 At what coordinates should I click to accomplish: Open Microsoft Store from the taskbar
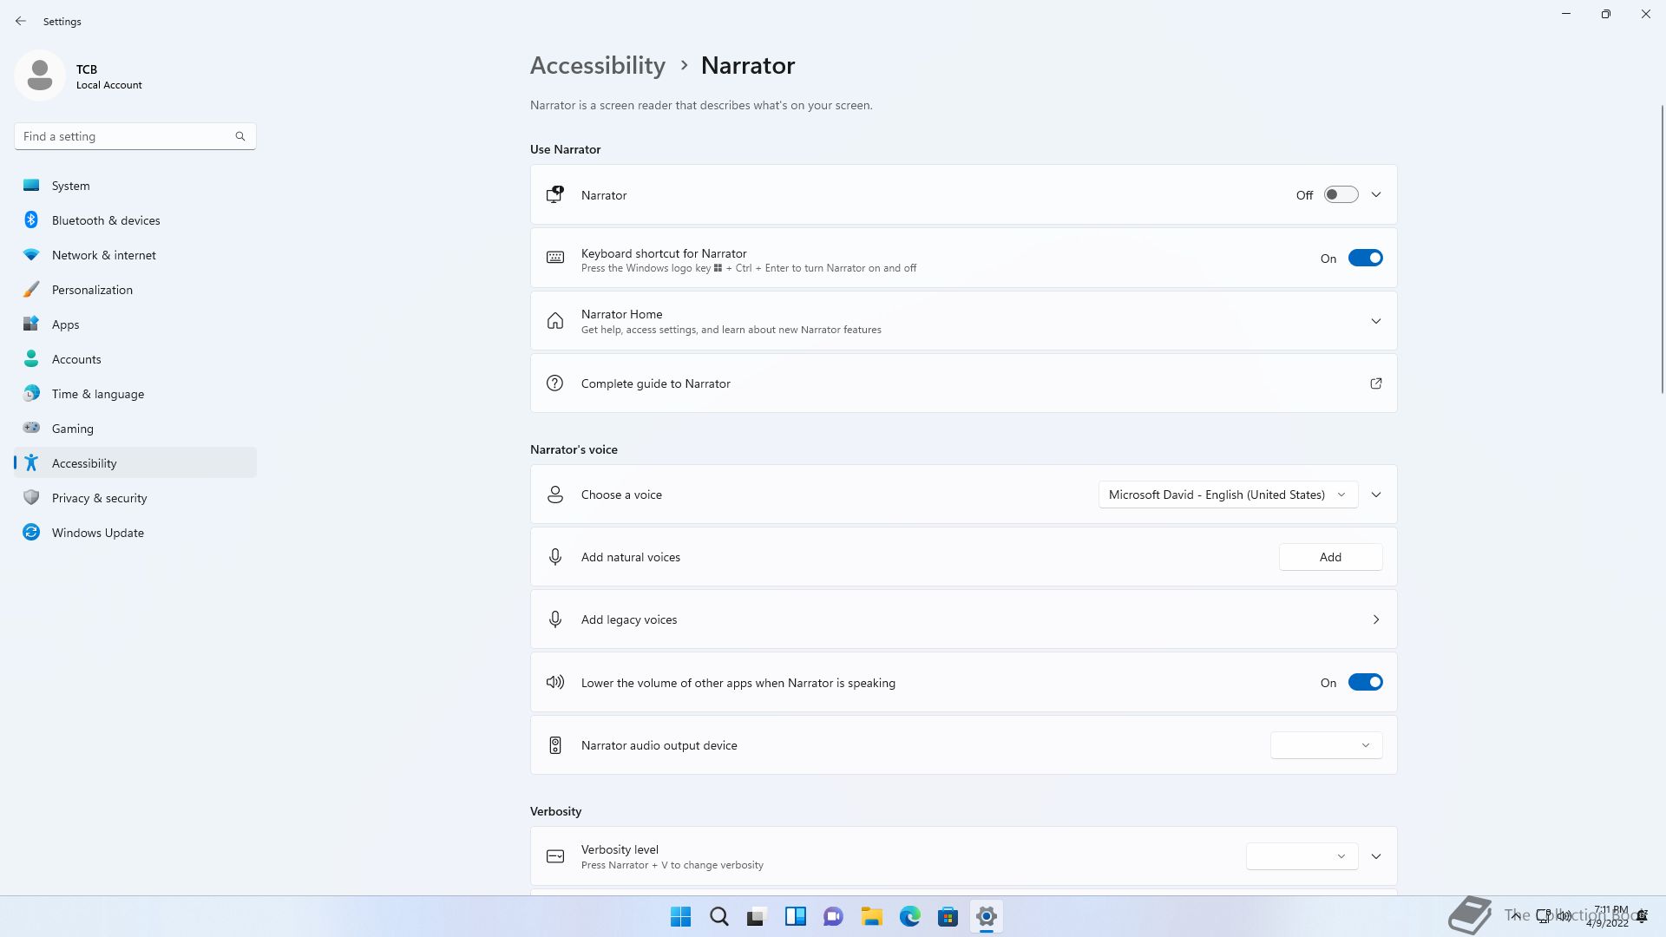tap(948, 916)
